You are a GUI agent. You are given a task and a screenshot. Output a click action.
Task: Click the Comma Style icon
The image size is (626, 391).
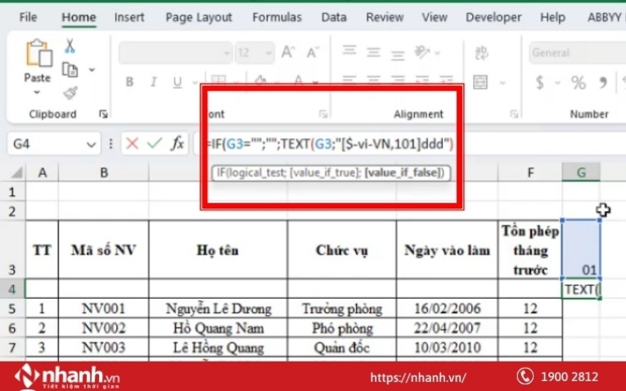(x=603, y=82)
